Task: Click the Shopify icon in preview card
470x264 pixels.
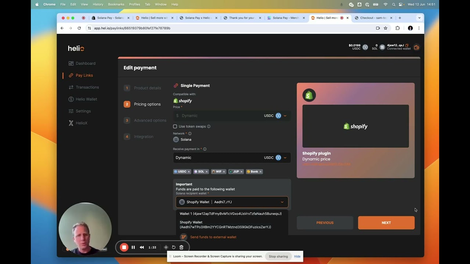Action: [x=309, y=95]
